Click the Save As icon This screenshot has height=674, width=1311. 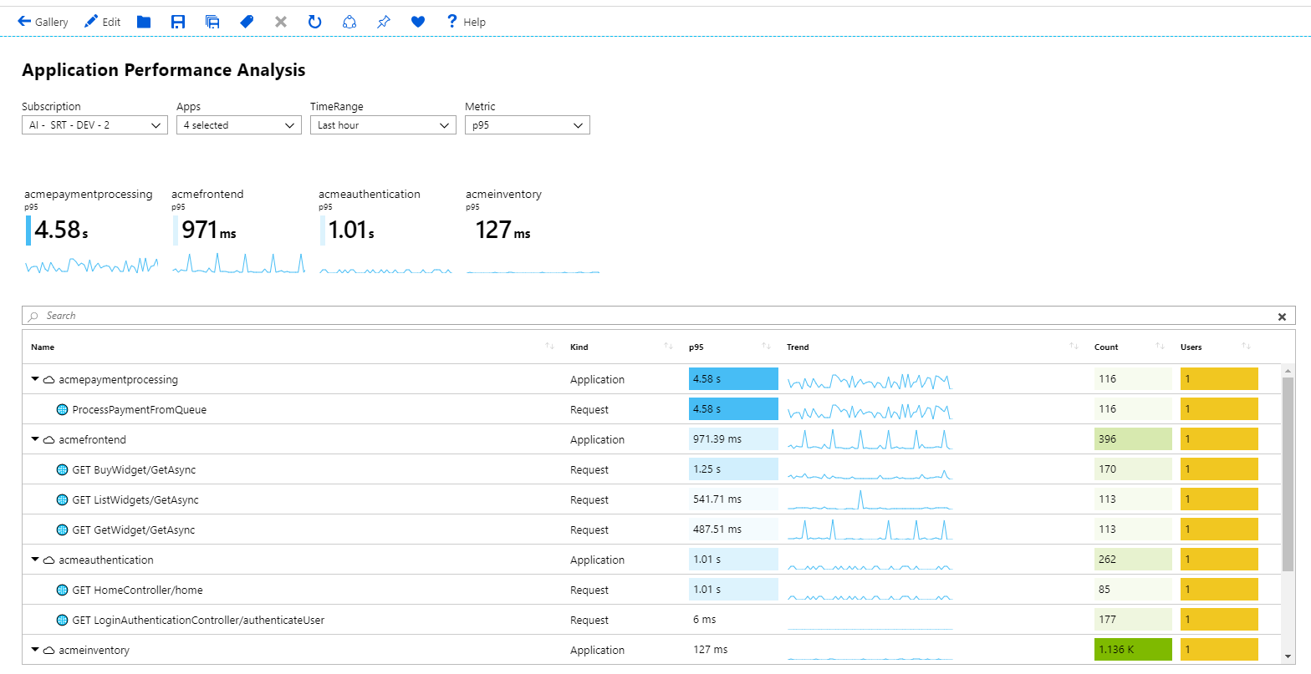[212, 22]
